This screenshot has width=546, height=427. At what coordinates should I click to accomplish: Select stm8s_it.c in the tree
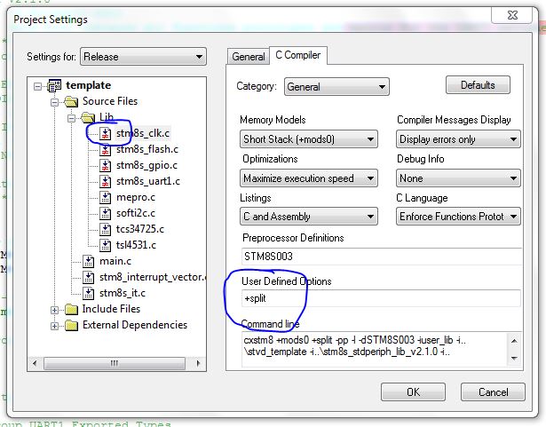[x=123, y=293]
